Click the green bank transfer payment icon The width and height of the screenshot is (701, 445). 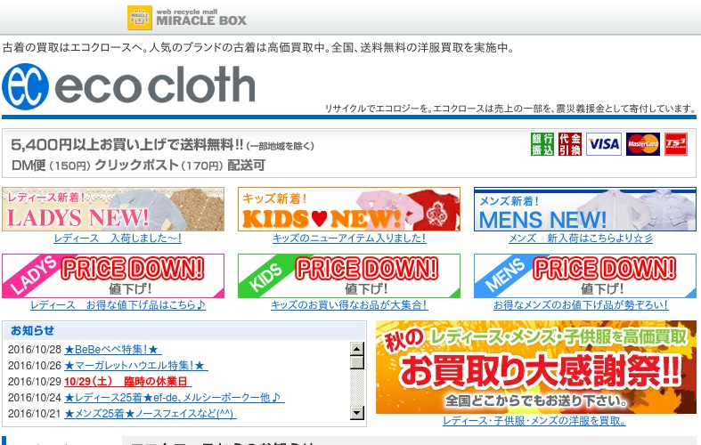click(x=542, y=144)
